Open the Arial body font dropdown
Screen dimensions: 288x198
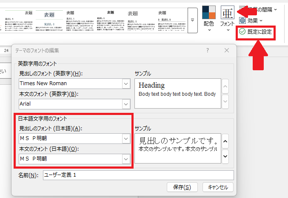[126, 104]
